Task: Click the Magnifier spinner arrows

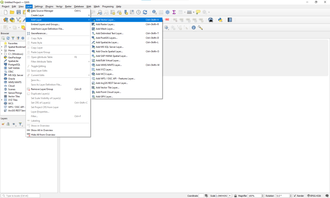Action: click(x=262, y=196)
